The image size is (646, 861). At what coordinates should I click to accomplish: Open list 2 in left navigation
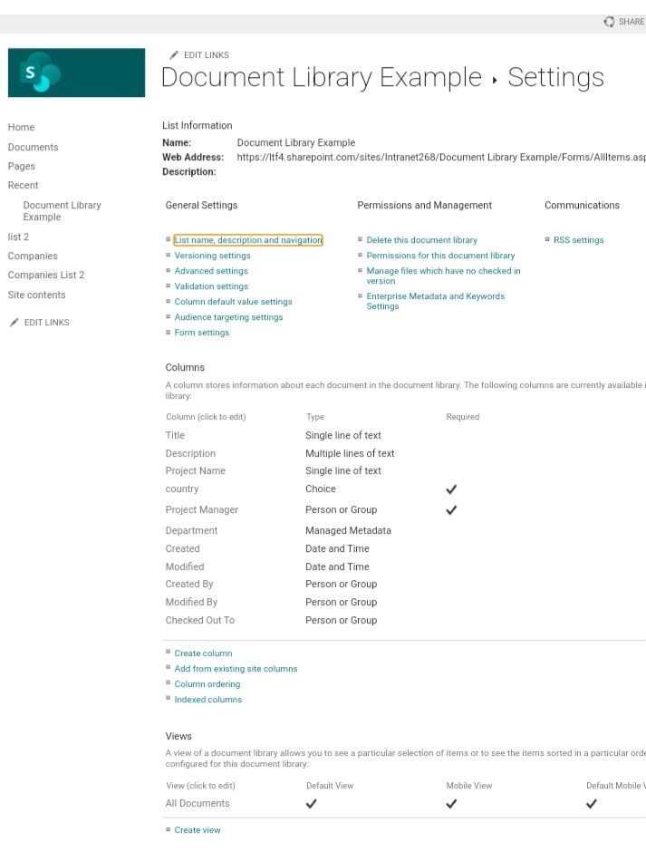tap(18, 237)
